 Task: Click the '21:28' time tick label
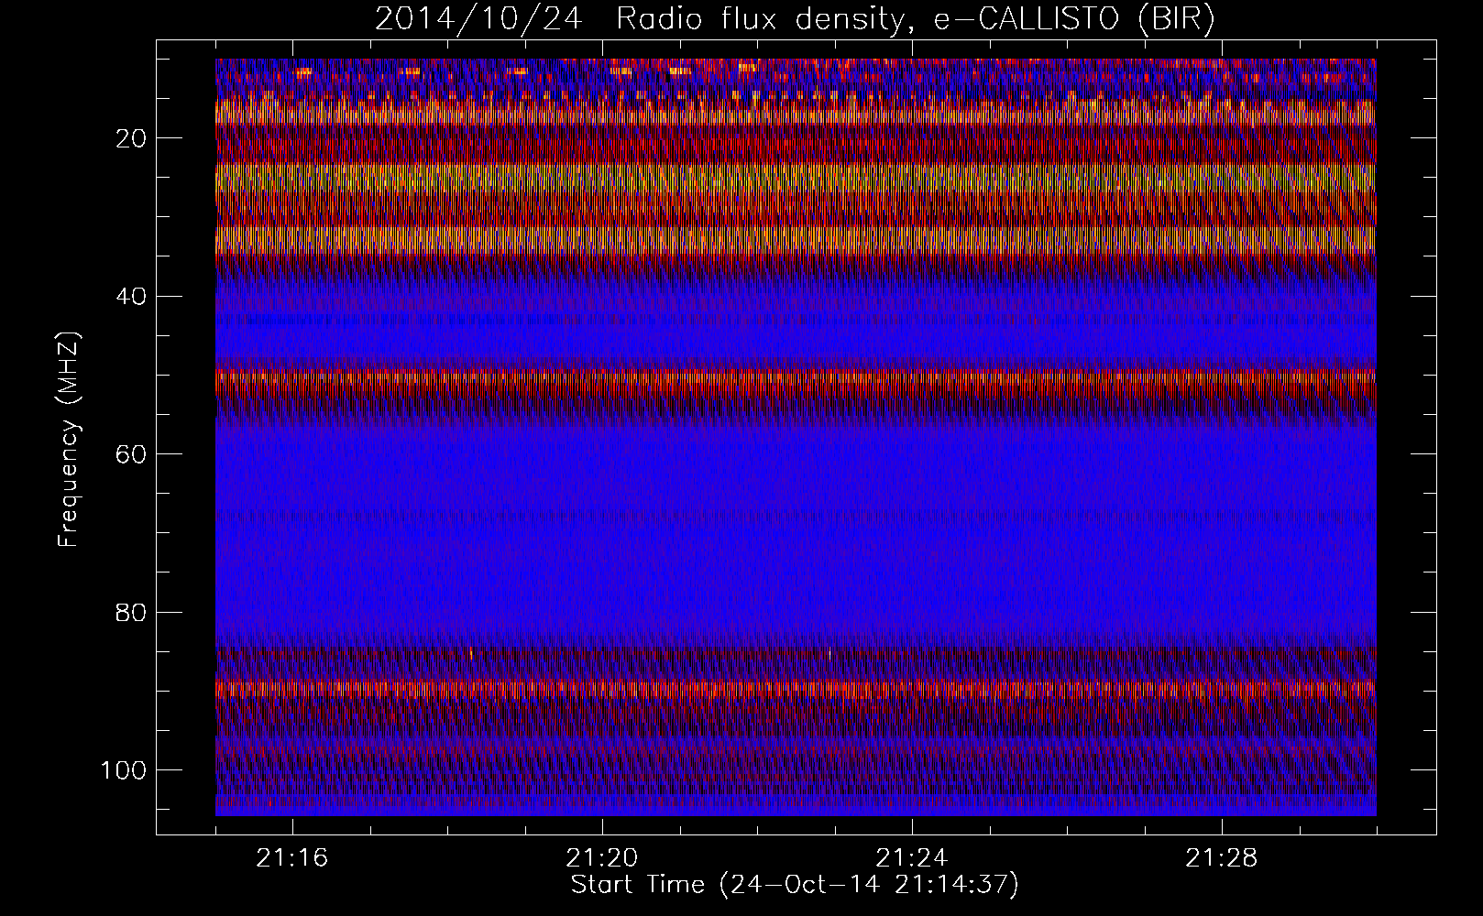pos(1222,858)
